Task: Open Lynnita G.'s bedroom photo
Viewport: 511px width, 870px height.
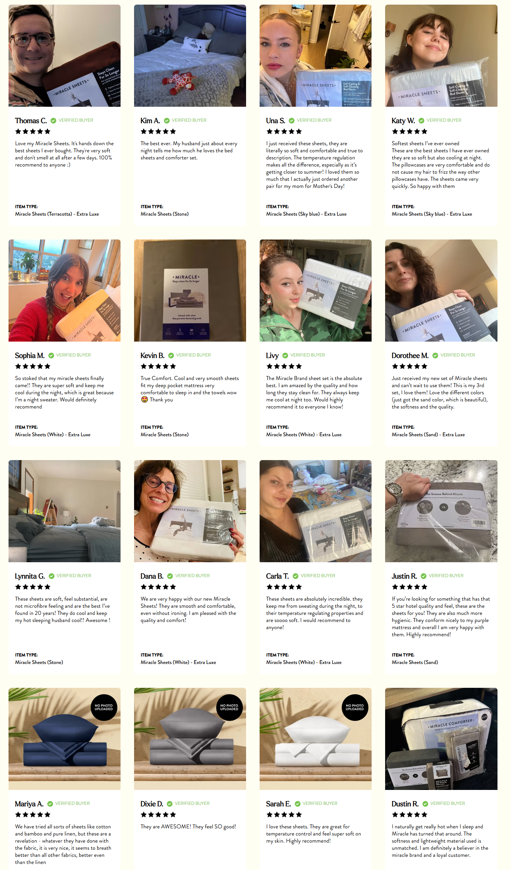Action: [x=64, y=511]
